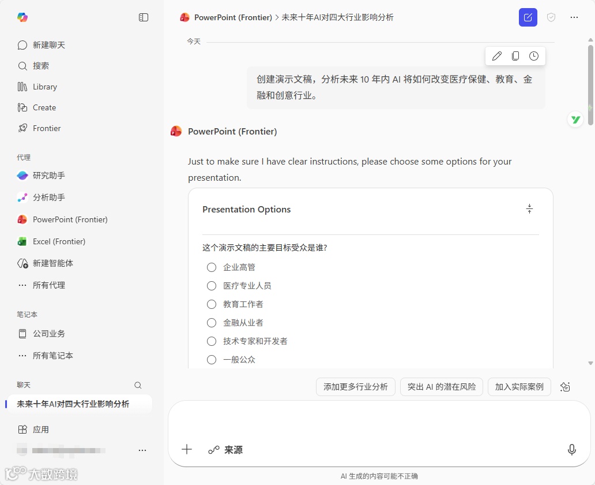Viewport: 595px width, 485px height.
Task: Open the 研究助手 agent
Action: [42, 176]
